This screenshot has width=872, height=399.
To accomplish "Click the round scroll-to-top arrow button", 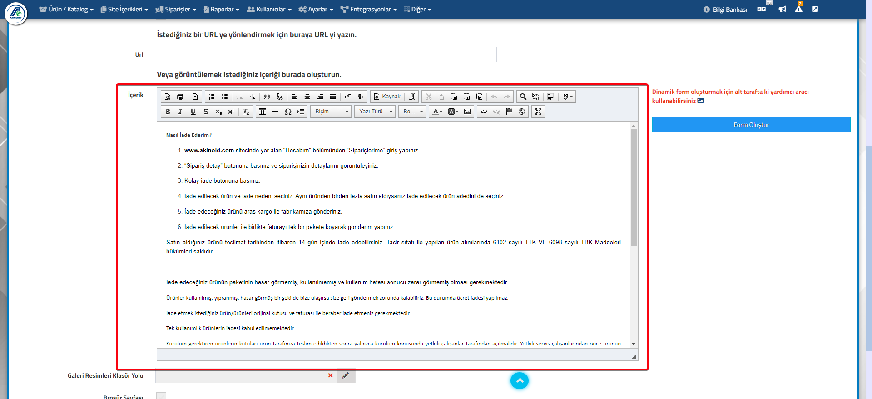I will (x=520, y=380).
